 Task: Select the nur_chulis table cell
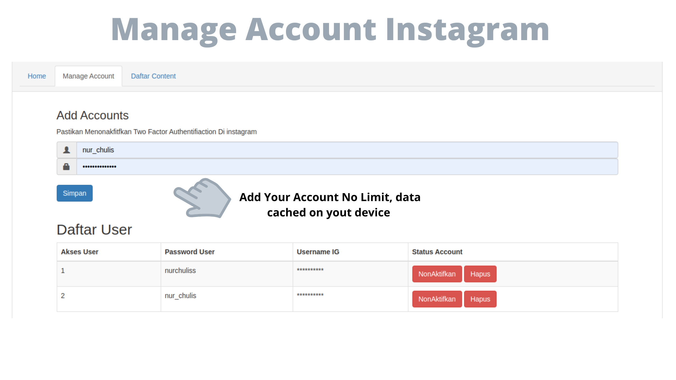tap(180, 296)
